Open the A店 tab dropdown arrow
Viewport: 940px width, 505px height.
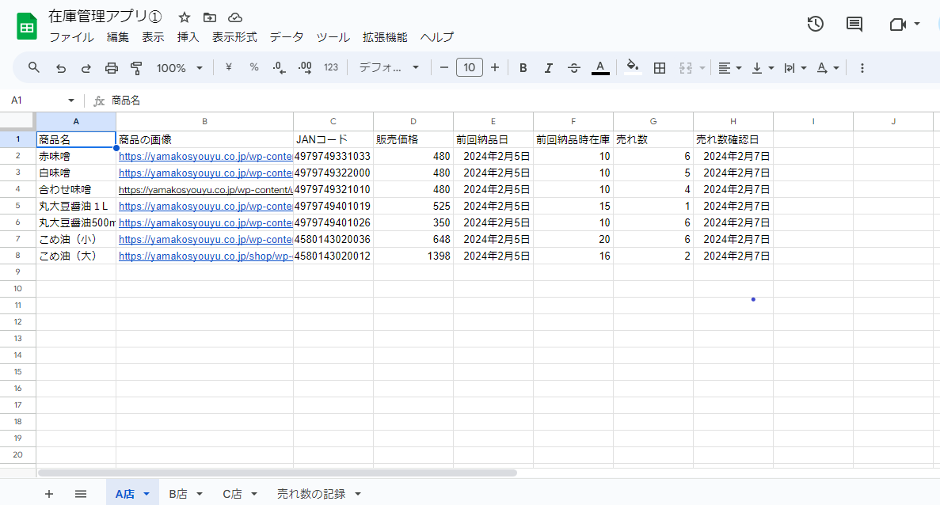[147, 494]
